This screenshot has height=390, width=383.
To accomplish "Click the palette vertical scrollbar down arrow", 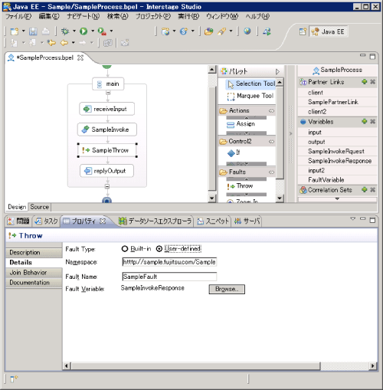I will 280,198.
